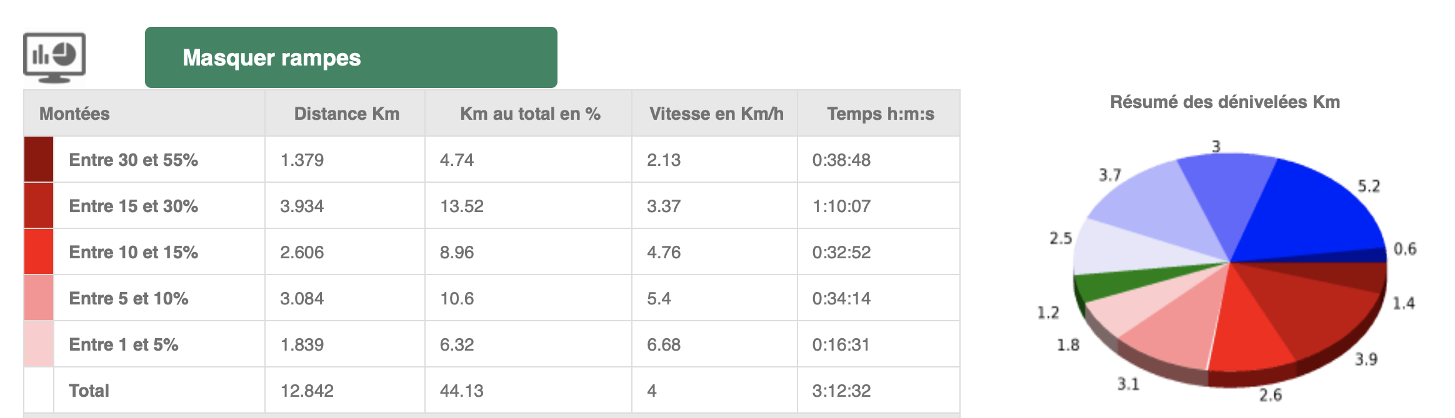Click the chart monitor icon
The height and width of the screenshot is (418, 1455).
coord(54,57)
